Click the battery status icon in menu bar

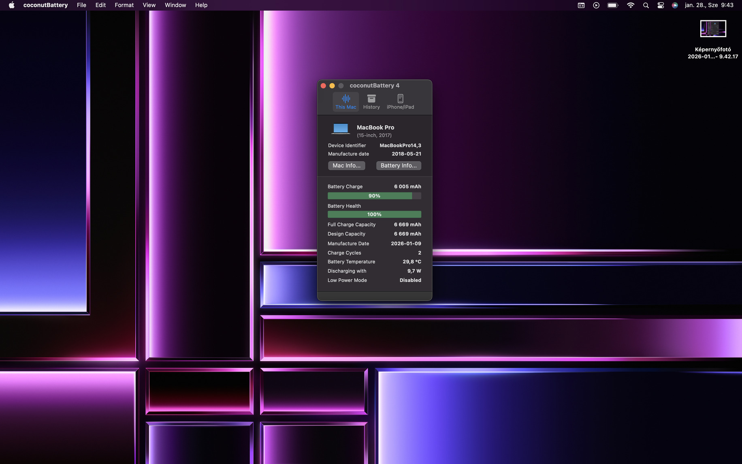613,5
